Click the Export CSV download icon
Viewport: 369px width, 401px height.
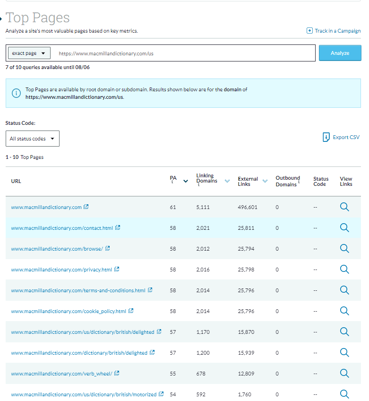tap(326, 137)
